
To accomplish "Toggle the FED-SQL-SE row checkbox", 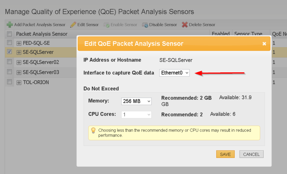I will [x=9, y=42].
